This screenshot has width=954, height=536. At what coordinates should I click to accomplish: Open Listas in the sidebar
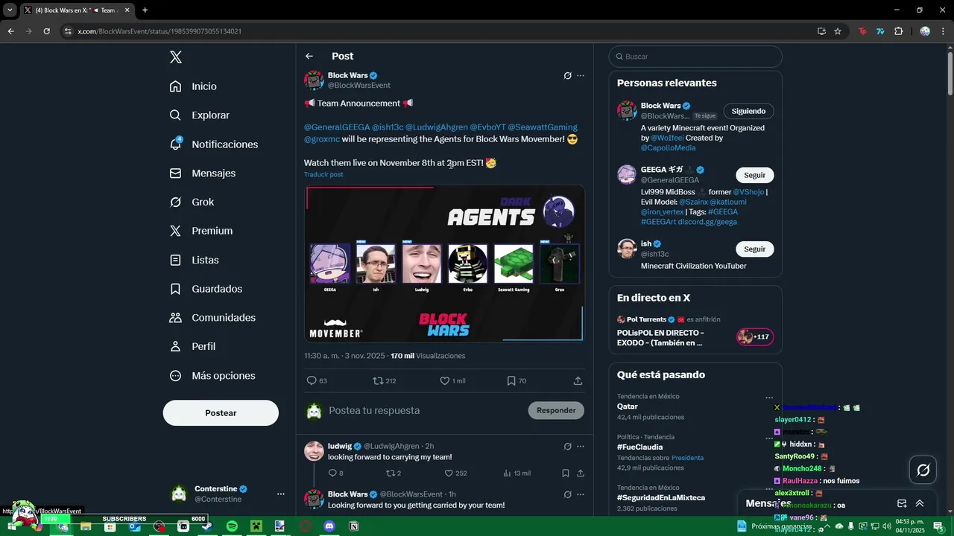tap(194, 260)
